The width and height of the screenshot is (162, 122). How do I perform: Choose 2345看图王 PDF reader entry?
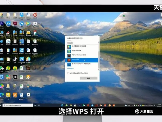coord(81,47)
